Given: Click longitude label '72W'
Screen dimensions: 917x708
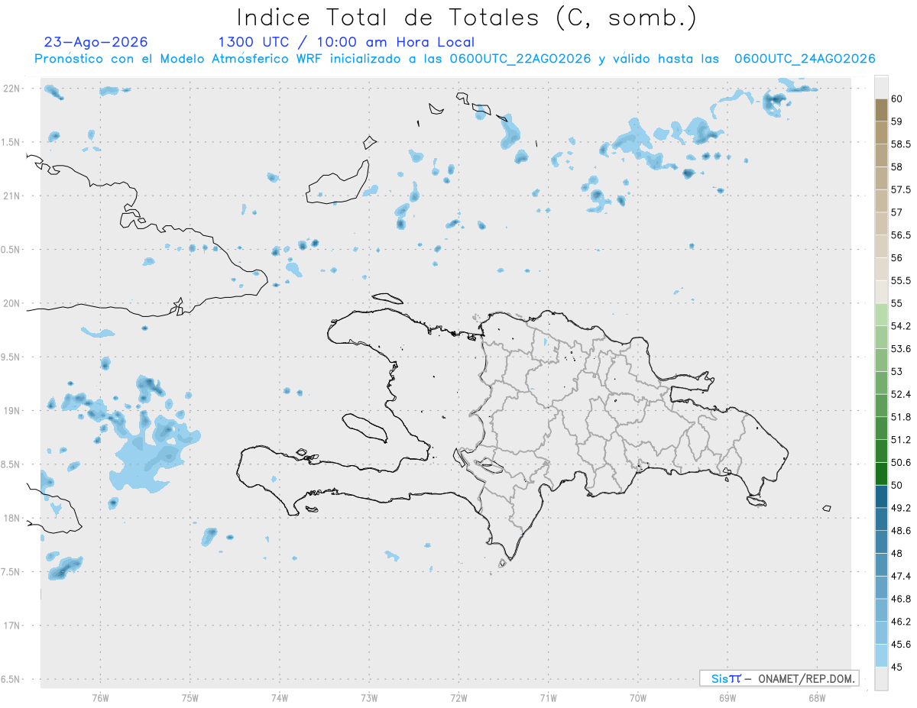Looking at the screenshot, I should click(x=458, y=697).
